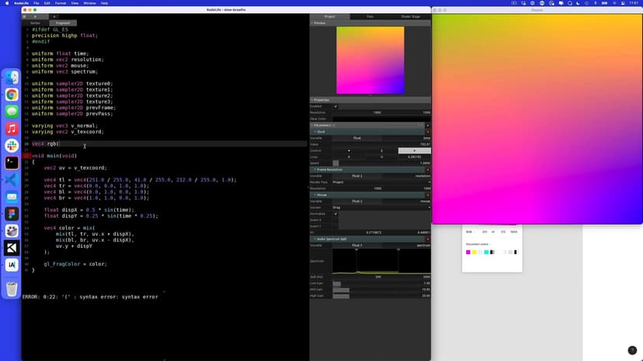Select the Pass tab in the right panel
The image size is (643, 361).
tap(370, 16)
